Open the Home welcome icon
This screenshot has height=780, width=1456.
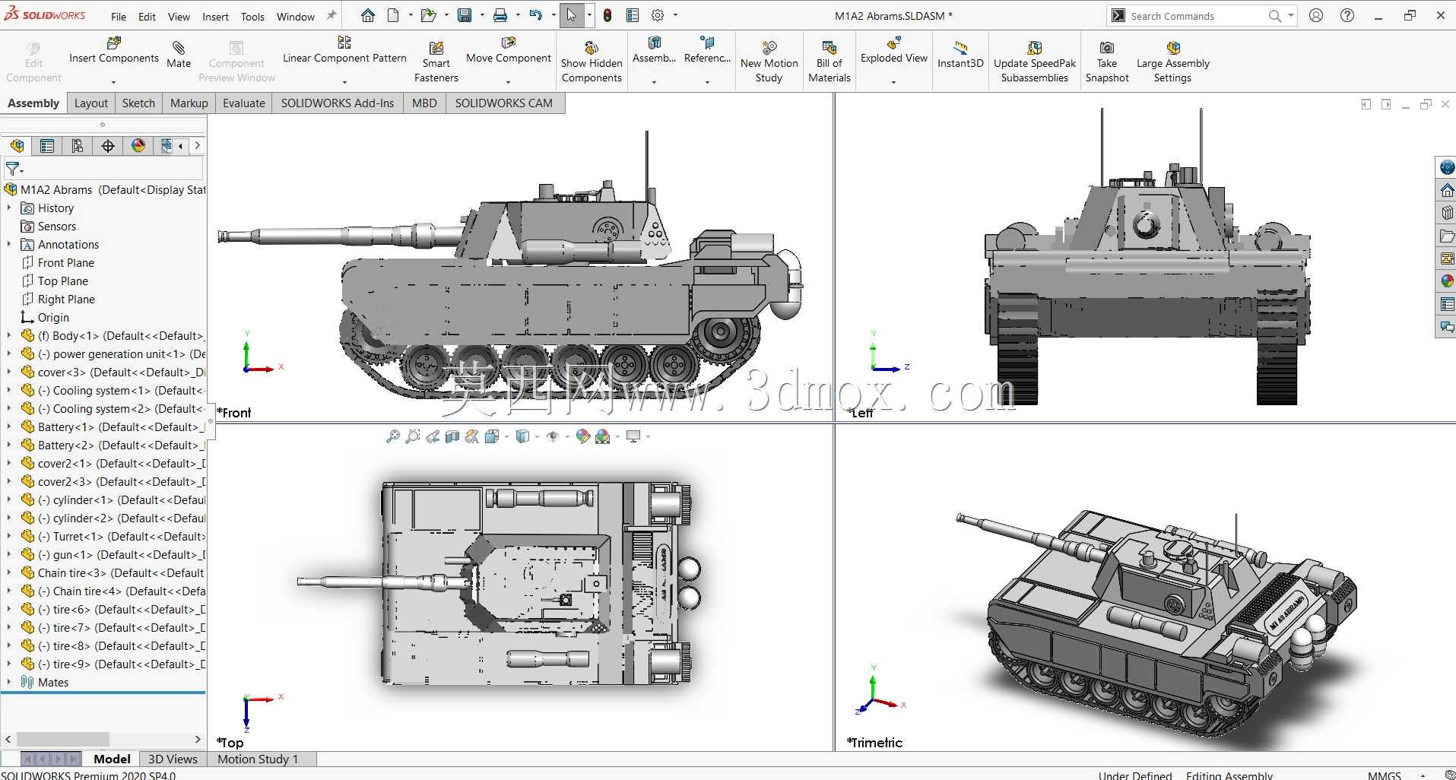[x=368, y=15]
